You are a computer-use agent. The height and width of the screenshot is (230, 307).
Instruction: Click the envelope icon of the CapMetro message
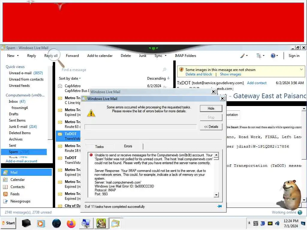[x=60, y=86]
